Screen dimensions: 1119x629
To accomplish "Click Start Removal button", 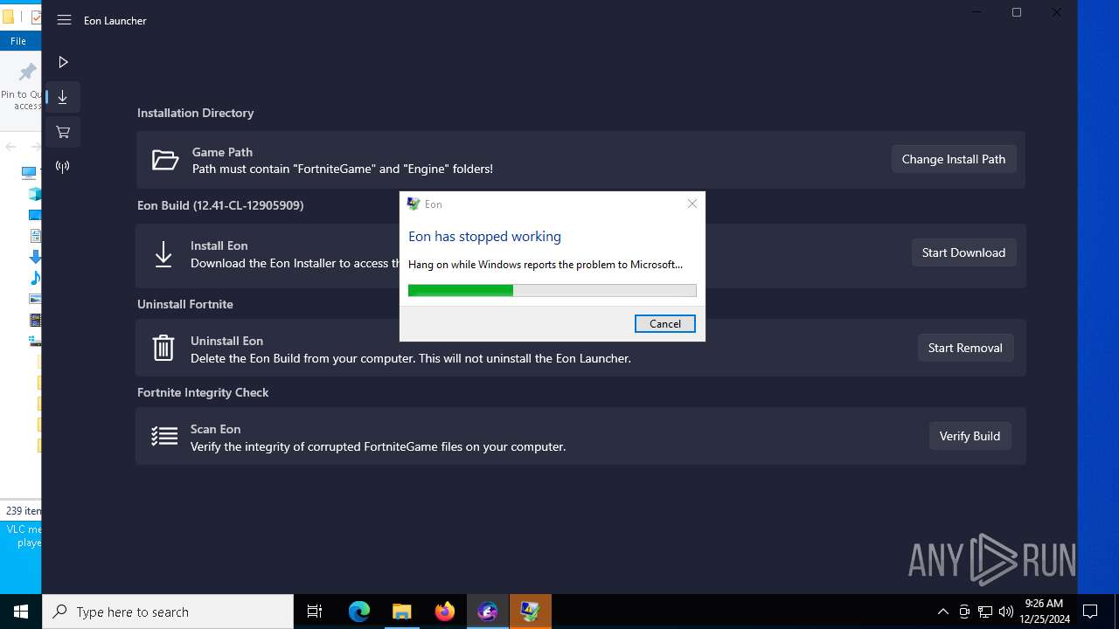I will point(965,348).
